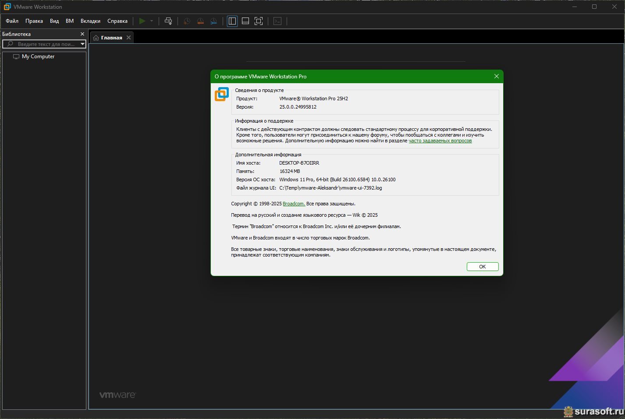Expand the library search filter dropdown arrow
The width and height of the screenshot is (625, 419).
(82, 44)
